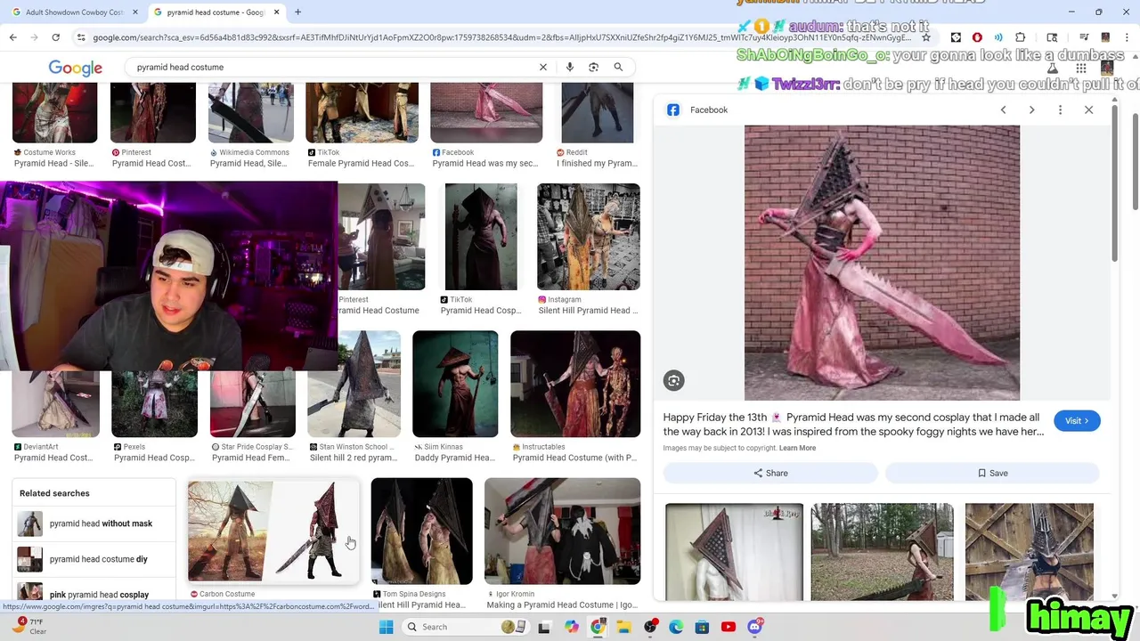Reload the current Google search page
1140x641 pixels.
[x=55, y=37]
